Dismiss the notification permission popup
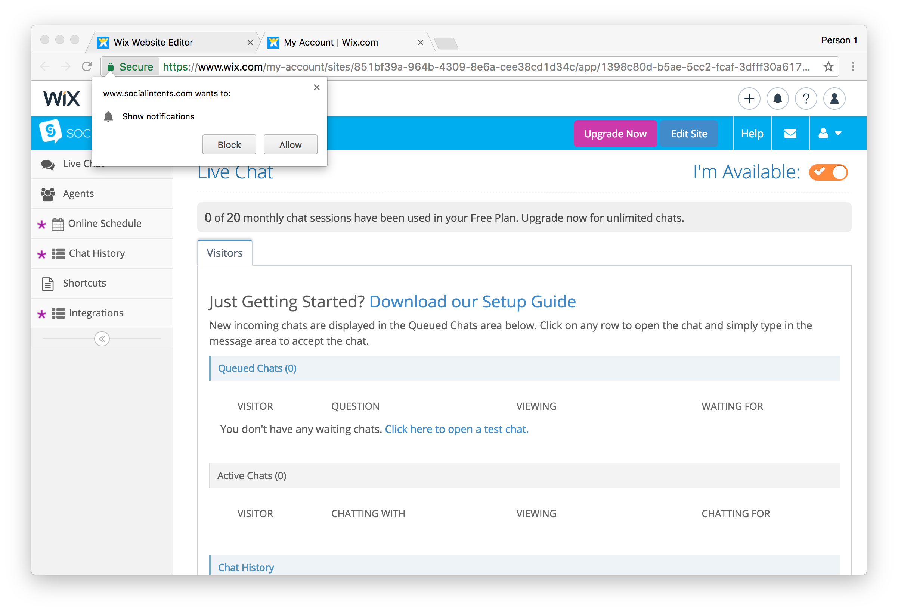The width and height of the screenshot is (898, 612). [316, 87]
